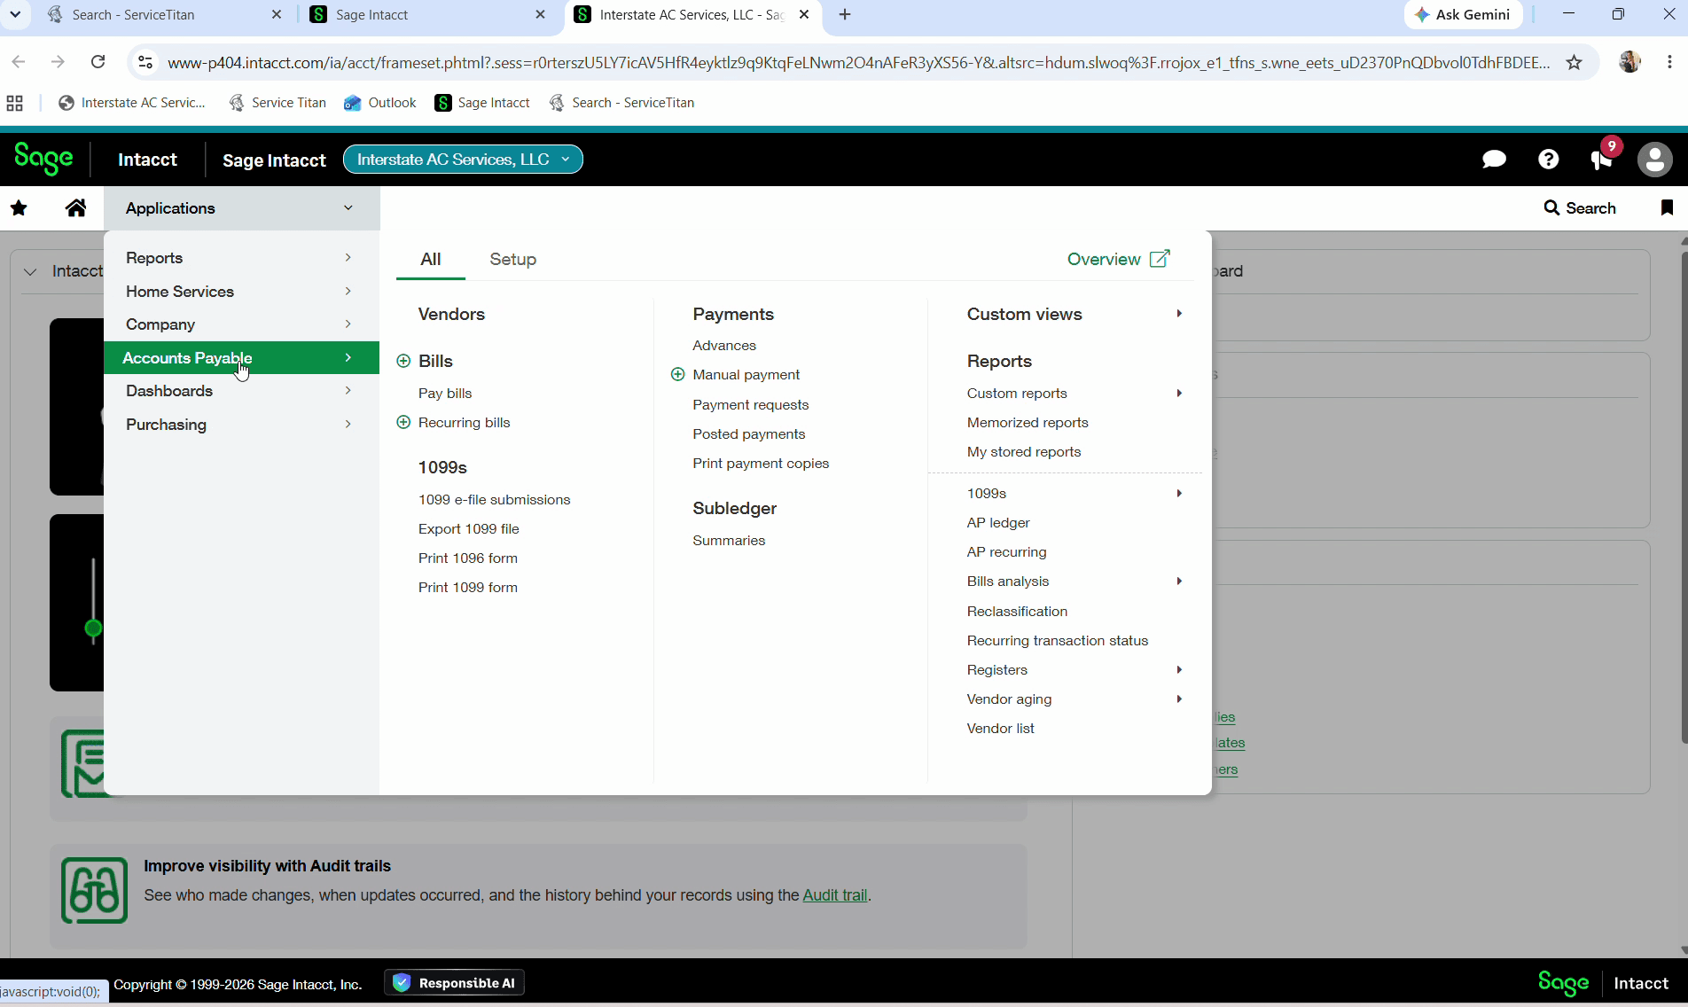This screenshot has width=1688, height=1007.
Task: Switch to the ServiceTitan Search browser tab
Action: (164, 14)
